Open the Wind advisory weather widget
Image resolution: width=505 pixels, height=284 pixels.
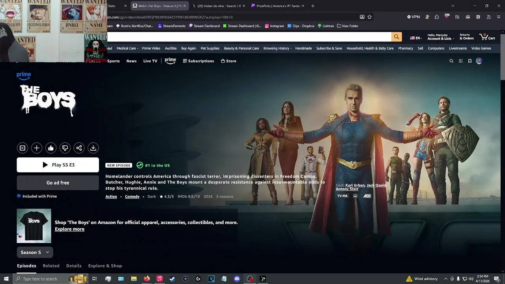click(422, 279)
